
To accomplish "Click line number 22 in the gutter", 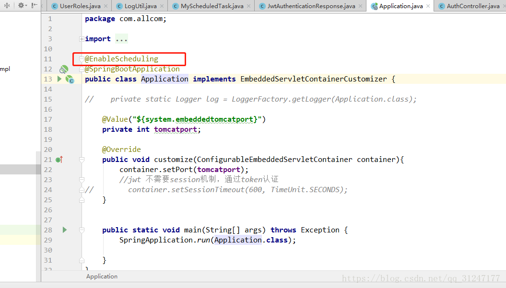I will [x=48, y=170].
